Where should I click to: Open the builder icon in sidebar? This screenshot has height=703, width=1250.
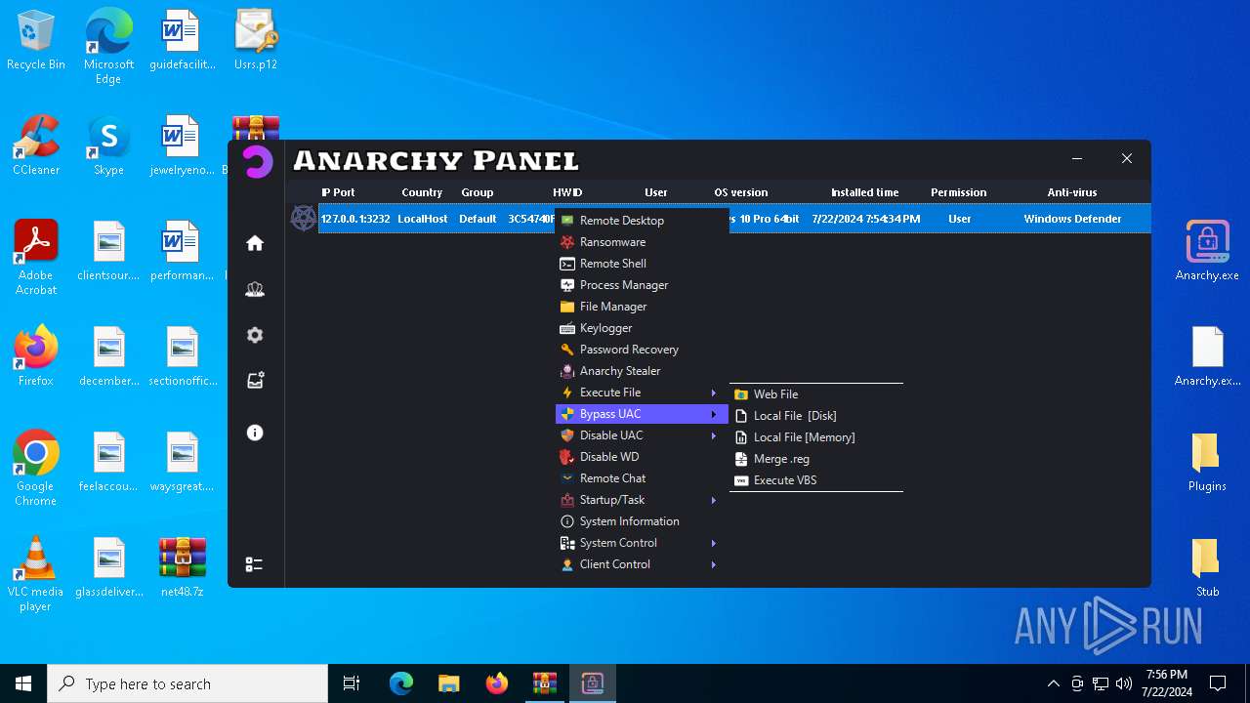coord(255,381)
